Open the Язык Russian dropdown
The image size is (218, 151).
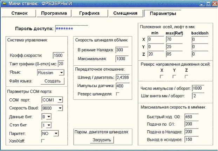coord(50,73)
